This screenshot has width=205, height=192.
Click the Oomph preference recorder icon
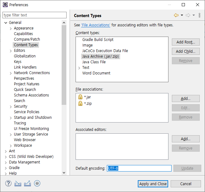(x=37, y=183)
